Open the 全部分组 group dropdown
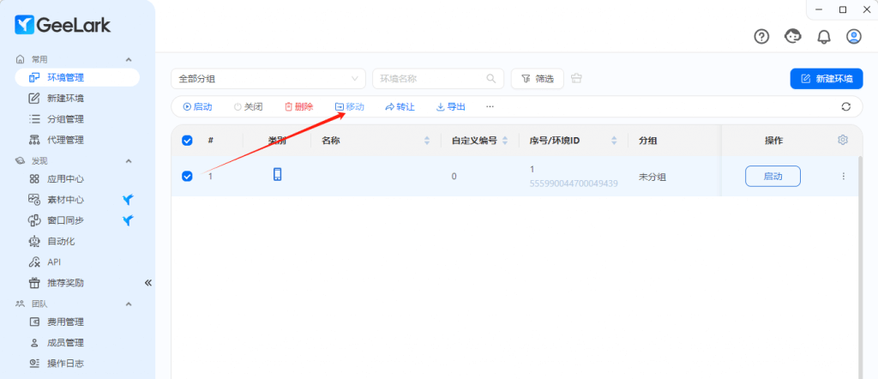This screenshot has width=878, height=379. [269, 79]
